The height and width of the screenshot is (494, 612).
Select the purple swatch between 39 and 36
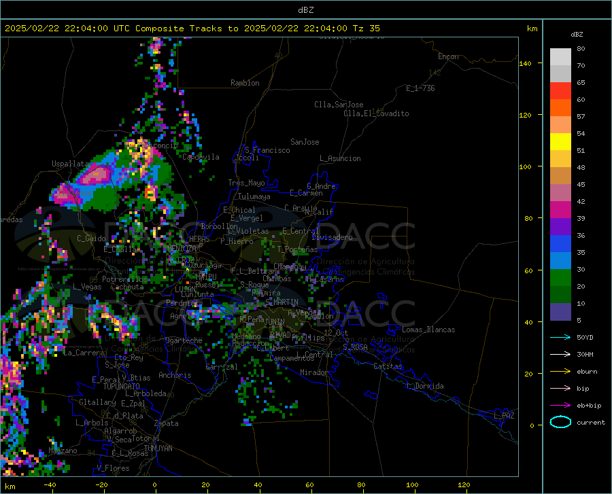(560, 227)
